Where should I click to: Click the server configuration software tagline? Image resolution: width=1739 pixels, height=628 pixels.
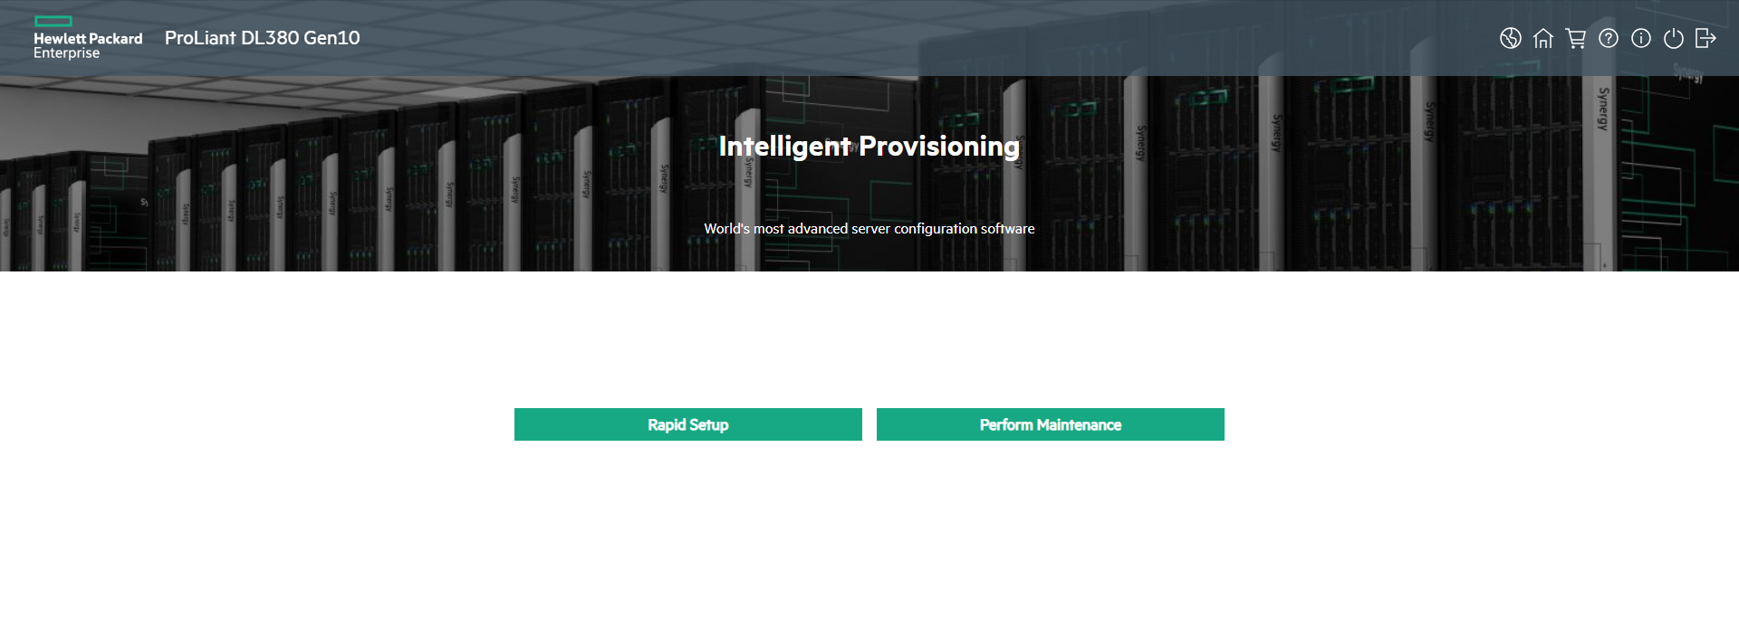coord(869,229)
